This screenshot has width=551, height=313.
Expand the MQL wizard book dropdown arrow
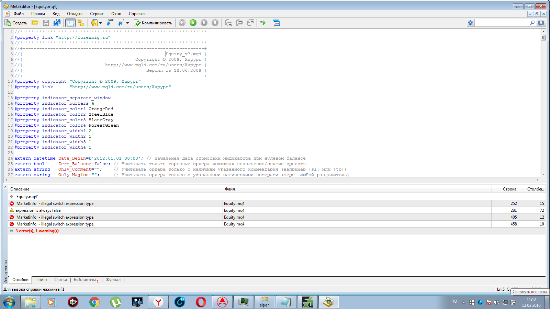100,23
